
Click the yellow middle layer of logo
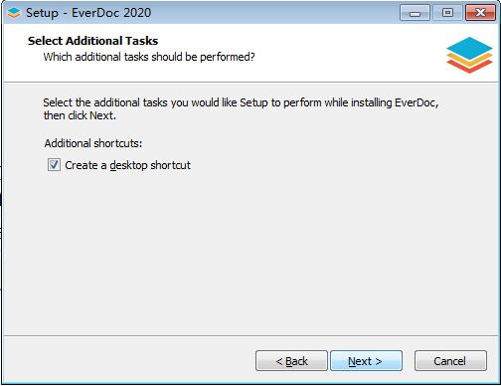[x=469, y=60]
